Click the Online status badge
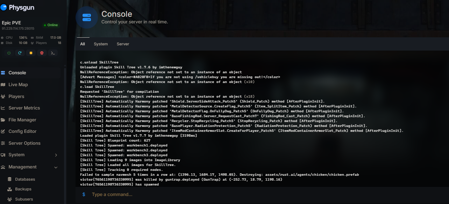Screen dimensions: 449x204 pyautogui.click(x=51, y=25)
